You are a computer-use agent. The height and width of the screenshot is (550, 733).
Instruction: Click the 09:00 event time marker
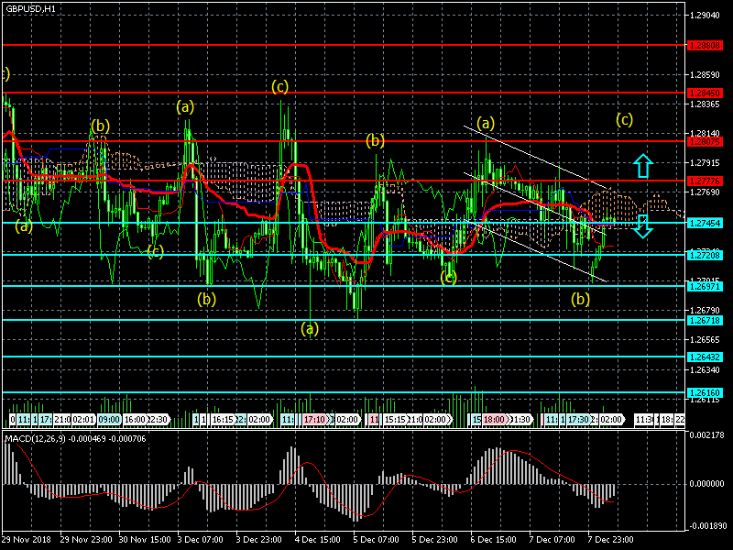(x=109, y=419)
